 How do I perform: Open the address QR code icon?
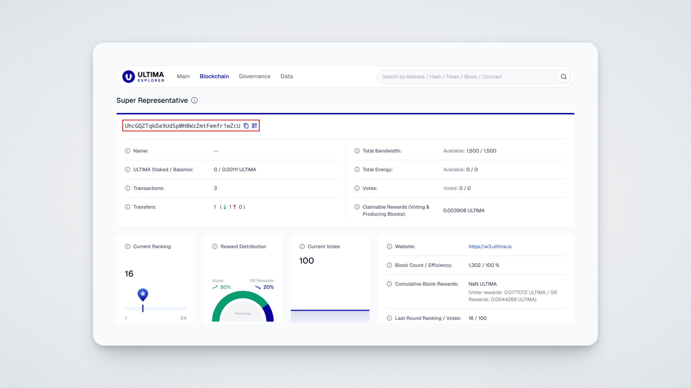(254, 126)
